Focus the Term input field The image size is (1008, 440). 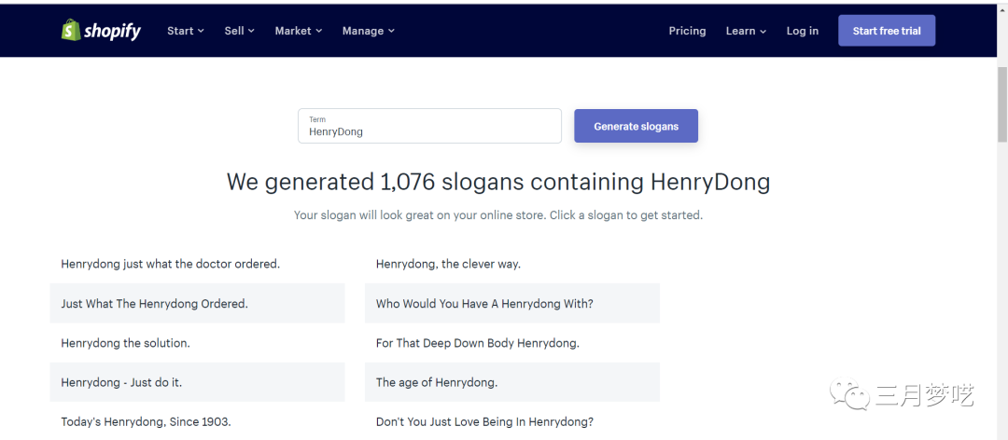coord(429,131)
